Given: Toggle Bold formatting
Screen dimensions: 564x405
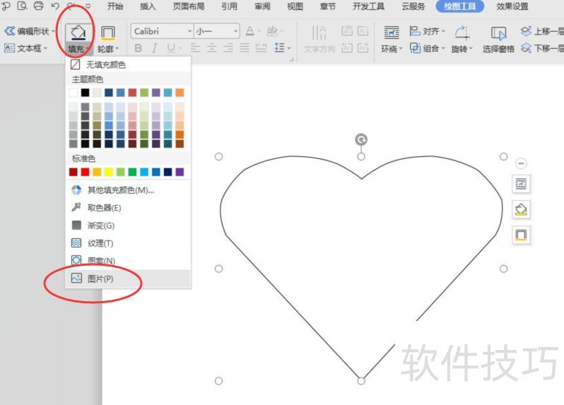Looking at the screenshot, I should click(138, 48).
